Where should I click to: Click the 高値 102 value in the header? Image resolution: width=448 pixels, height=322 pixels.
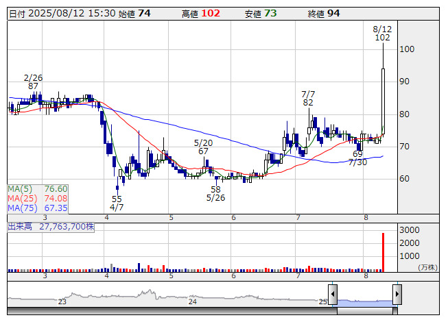click(x=201, y=14)
